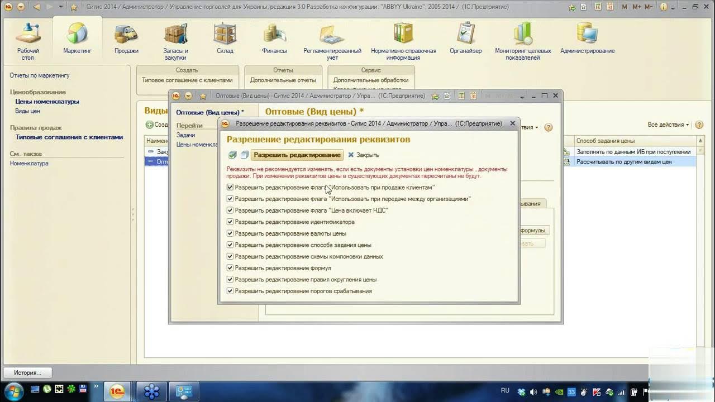
Task: Click the main 1C menu icon
Action: click(x=8, y=7)
